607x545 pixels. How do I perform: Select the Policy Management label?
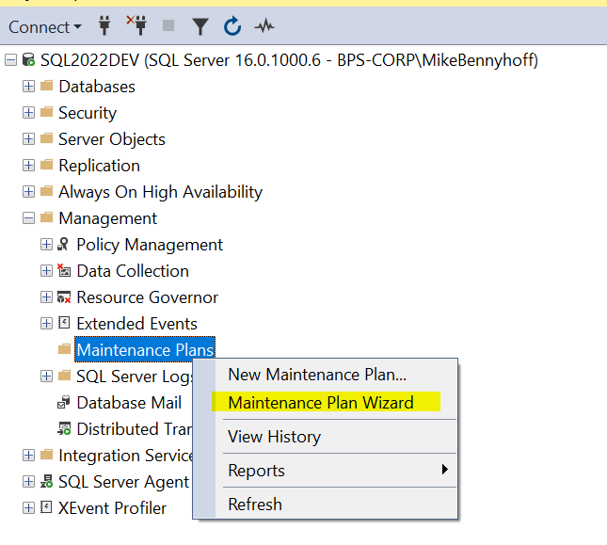pyautogui.click(x=150, y=245)
